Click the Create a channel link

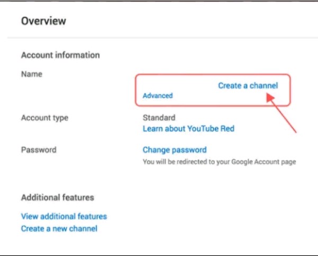pos(248,86)
